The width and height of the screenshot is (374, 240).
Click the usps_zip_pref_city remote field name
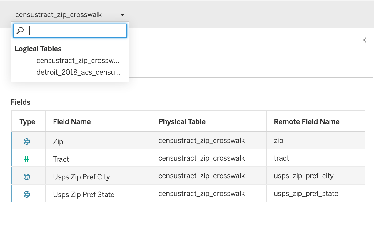303,176
